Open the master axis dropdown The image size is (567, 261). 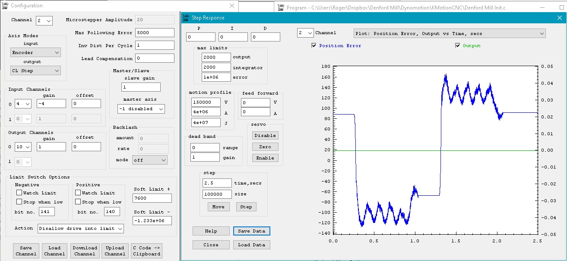coord(141,109)
